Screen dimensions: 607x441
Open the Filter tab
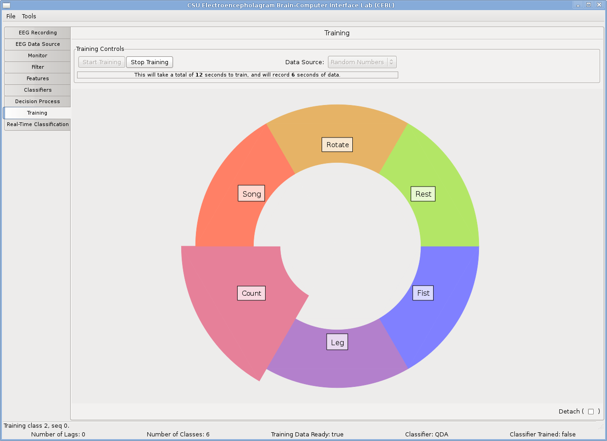click(38, 67)
